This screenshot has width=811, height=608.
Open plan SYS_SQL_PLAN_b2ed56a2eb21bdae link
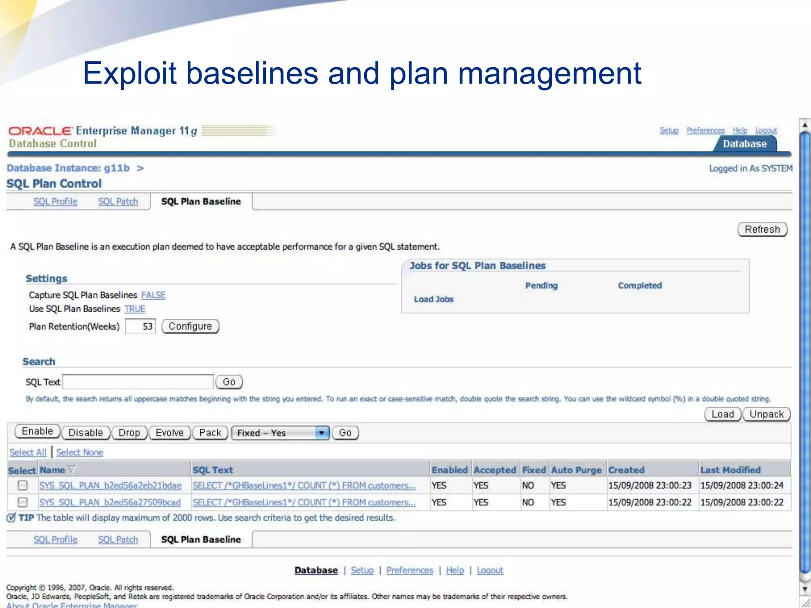(x=110, y=485)
